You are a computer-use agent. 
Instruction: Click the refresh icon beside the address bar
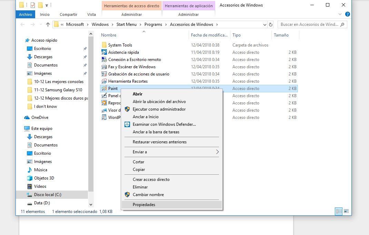[x=270, y=24]
